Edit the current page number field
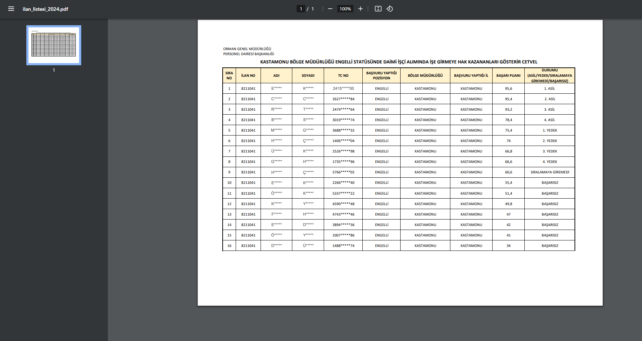Viewport: 642px width, 341px height. pos(301,9)
